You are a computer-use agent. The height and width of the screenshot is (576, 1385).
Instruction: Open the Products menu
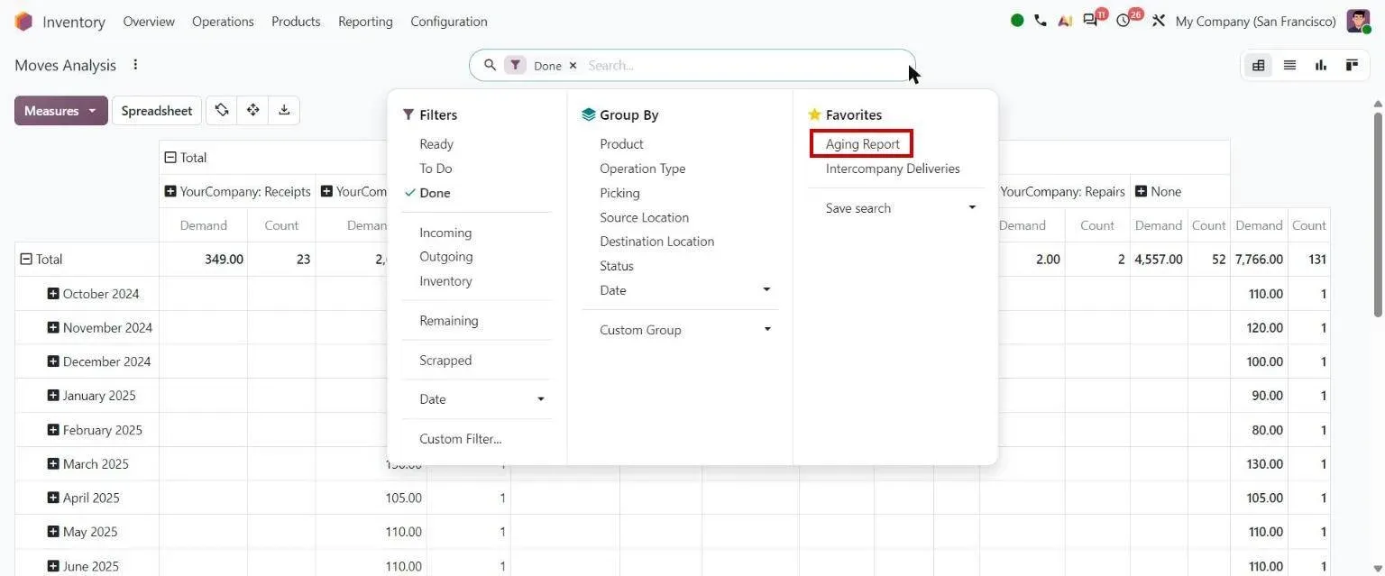[296, 22]
